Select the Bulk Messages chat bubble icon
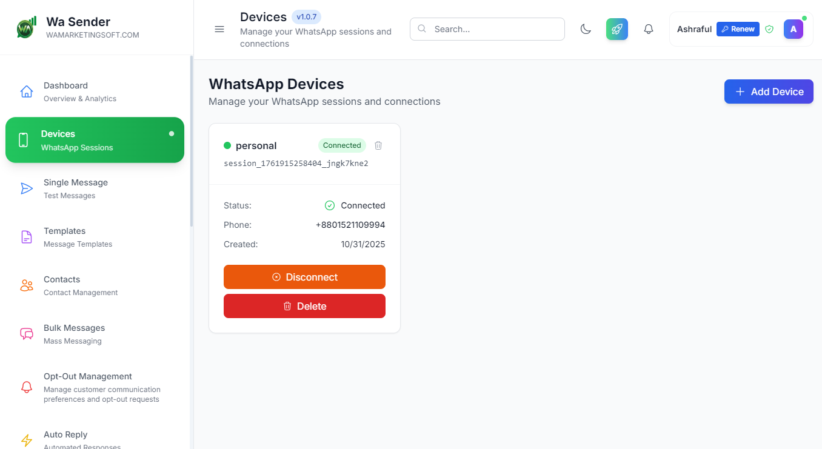Screen dimensions: 822x449 point(26,333)
